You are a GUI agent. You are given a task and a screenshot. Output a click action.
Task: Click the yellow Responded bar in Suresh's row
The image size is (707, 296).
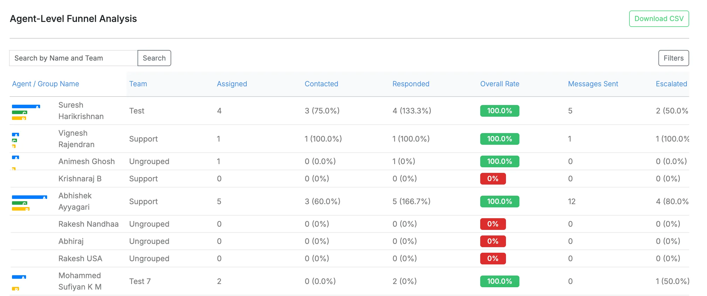[19, 118]
